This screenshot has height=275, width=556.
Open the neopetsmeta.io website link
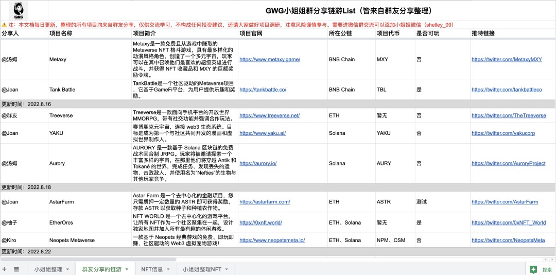[x=272, y=240]
